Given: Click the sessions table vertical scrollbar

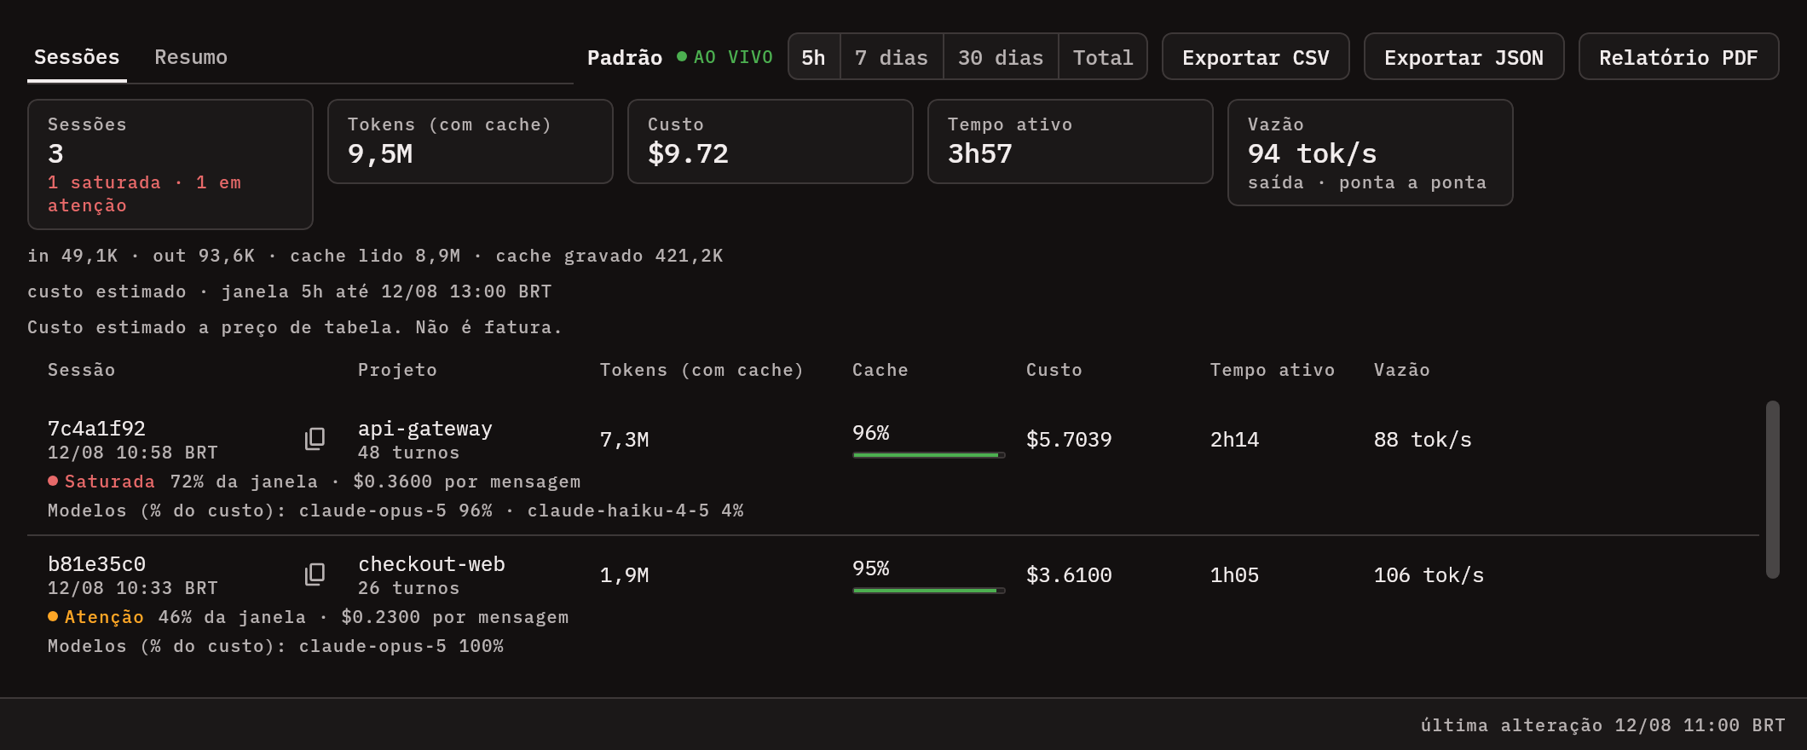Looking at the screenshot, I should tap(1773, 490).
